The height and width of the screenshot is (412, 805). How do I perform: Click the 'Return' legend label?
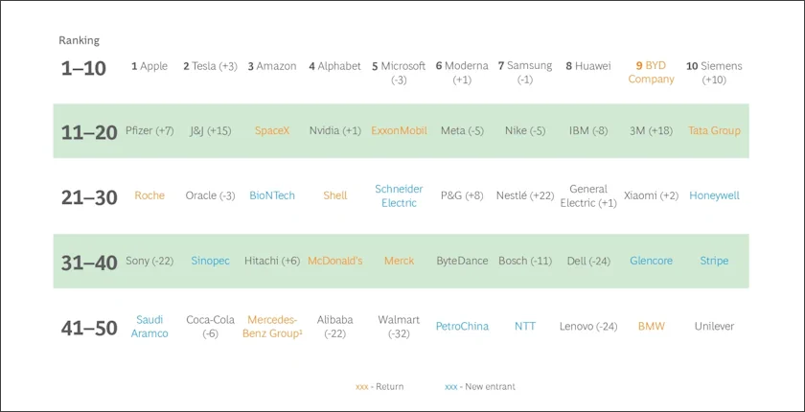pos(379,386)
